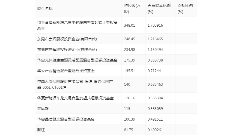Select 华安文体健康主题灵活配置混合型证券投资基金 name
232x135 pixels.
tap(77, 60)
